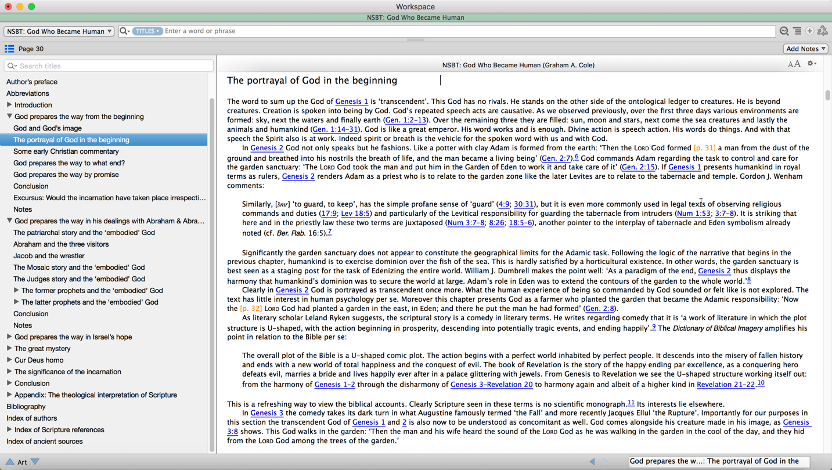Image resolution: width=832 pixels, height=470 pixels.
Task: Collapse God prepares the way from the beginning
Action: coord(9,117)
